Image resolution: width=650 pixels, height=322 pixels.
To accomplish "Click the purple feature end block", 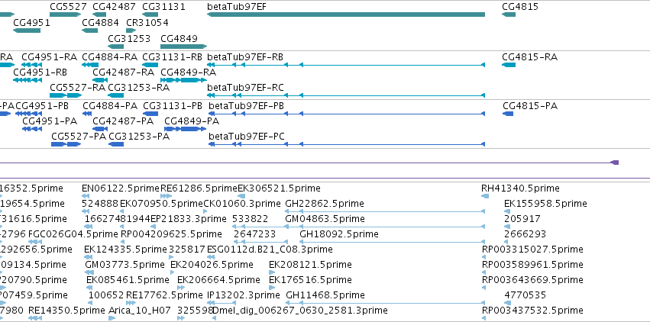I will [x=615, y=163].
